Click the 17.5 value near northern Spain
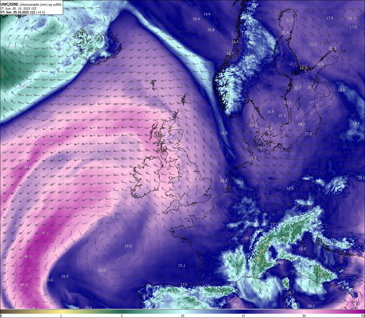This screenshot has height=318, width=365. coord(184,285)
